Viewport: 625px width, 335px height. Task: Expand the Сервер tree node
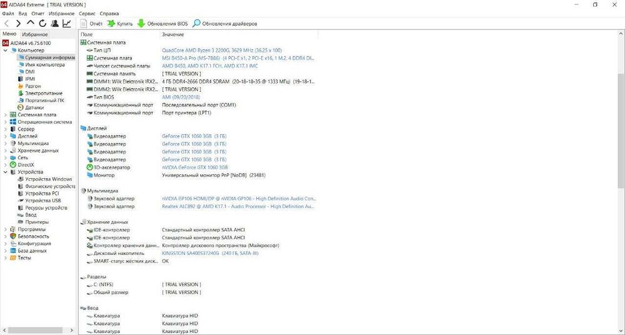(5, 129)
